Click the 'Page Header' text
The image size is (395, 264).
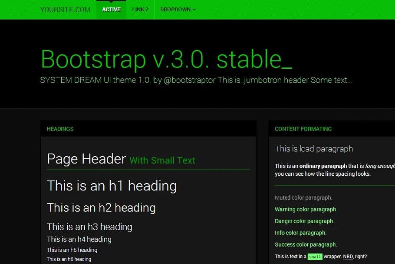click(86, 159)
